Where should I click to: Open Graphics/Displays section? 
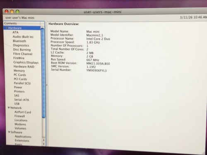tap(26, 63)
